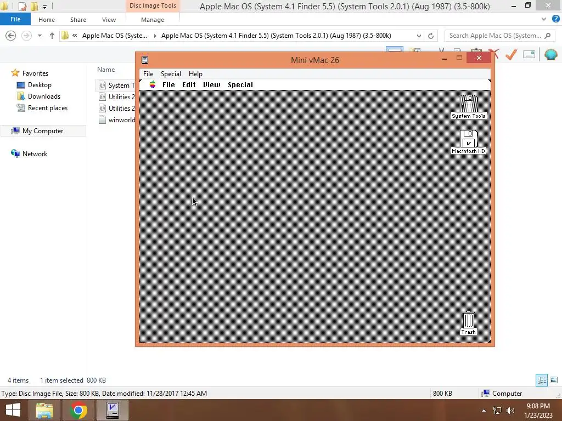Open Downloads in the navigation pane
Viewport: 562px width, 421px height.
44,96
